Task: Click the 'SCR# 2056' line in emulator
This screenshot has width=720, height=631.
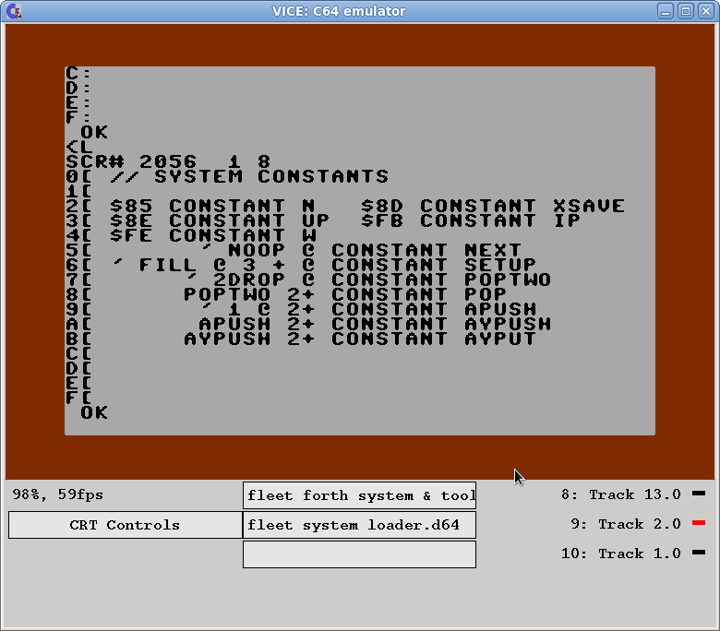Action: [x=166, y=161]
